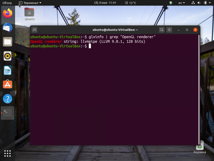Click the 13 °C weather indicator
Screen dimensions: 214x161
click(x=130, y=3)
